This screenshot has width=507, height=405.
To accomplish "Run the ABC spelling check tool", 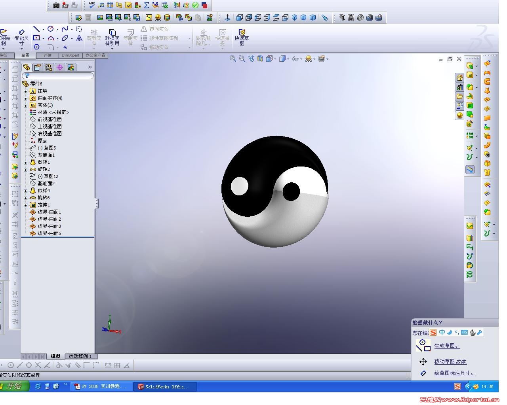I will click(92, 5).
